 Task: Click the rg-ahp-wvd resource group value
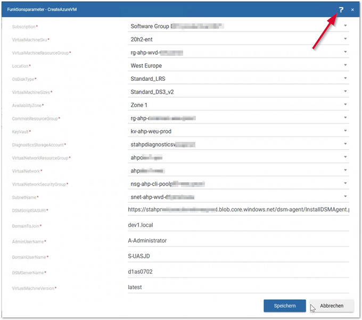coord(157,53)
